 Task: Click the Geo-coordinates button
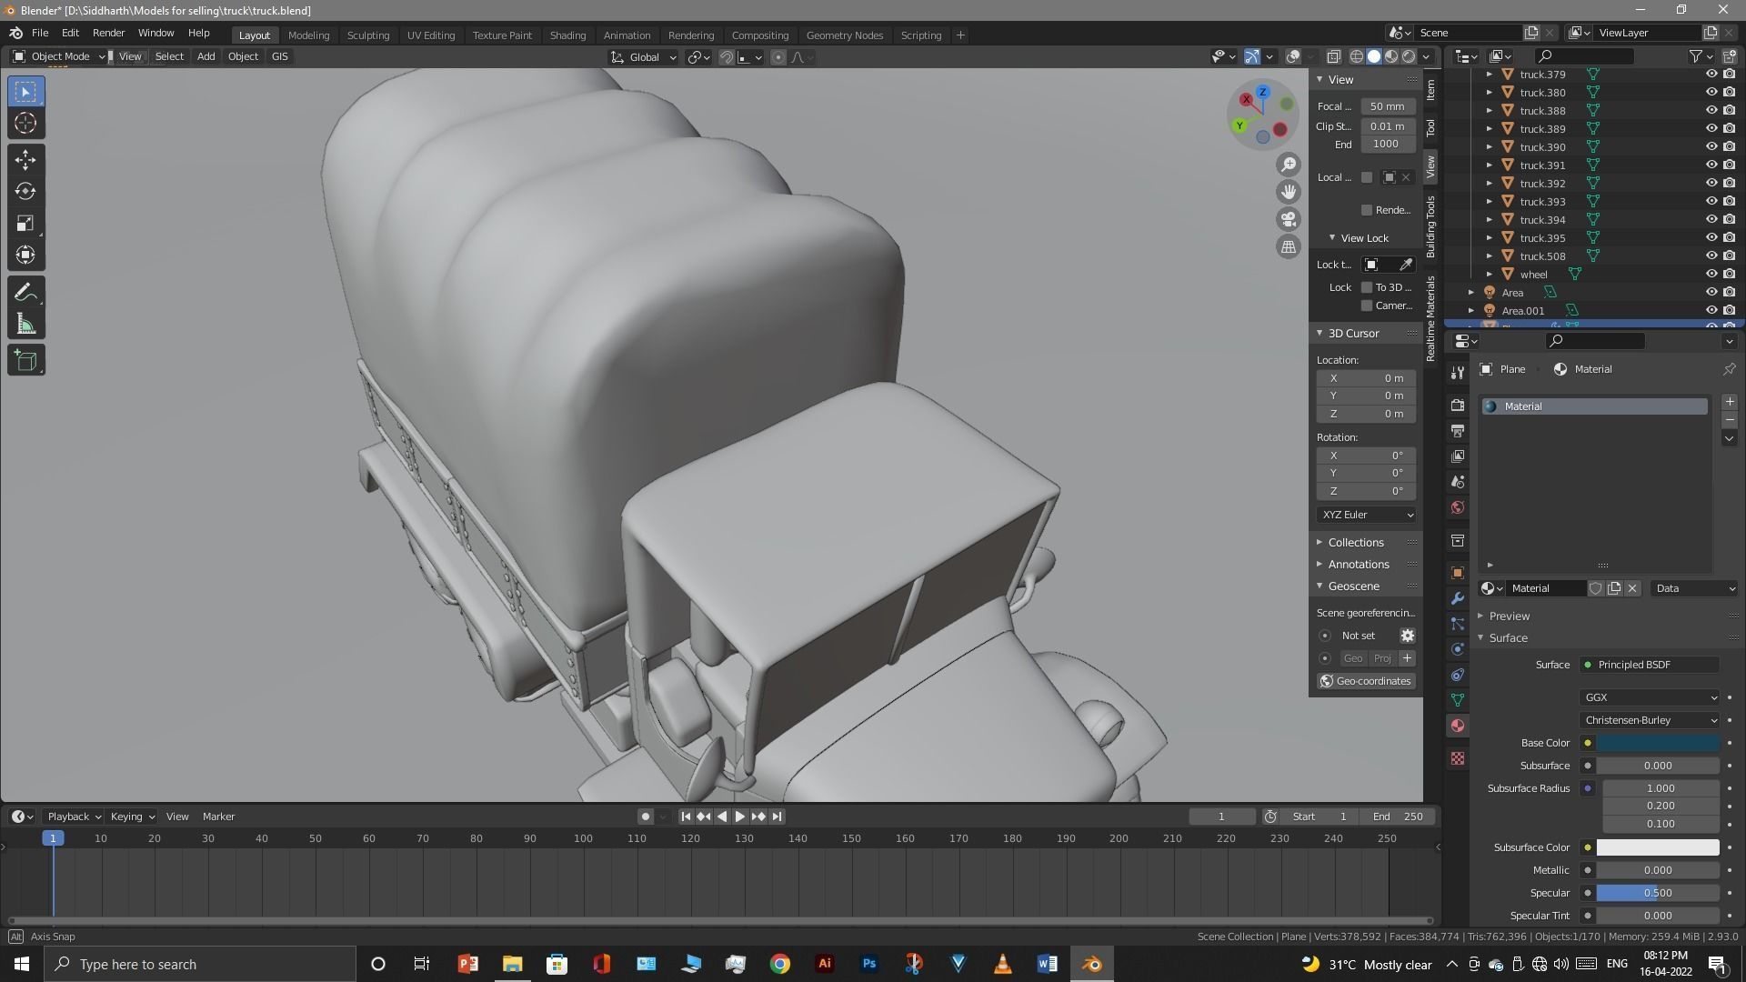(x=1365, y=681)
